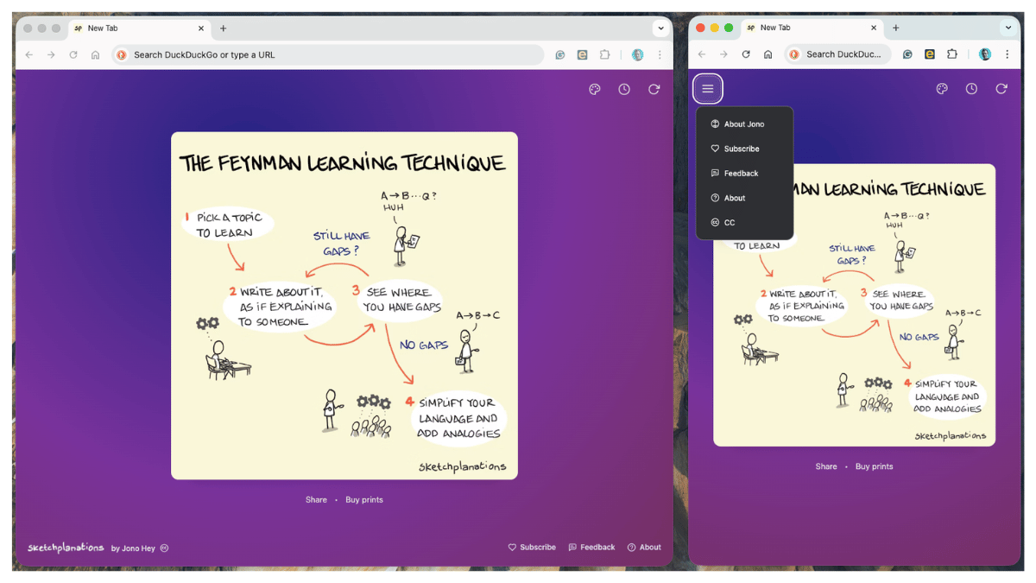Go forward in the right browser window
This screenshot has height=583, width=1036.
[x=724, y=54]
